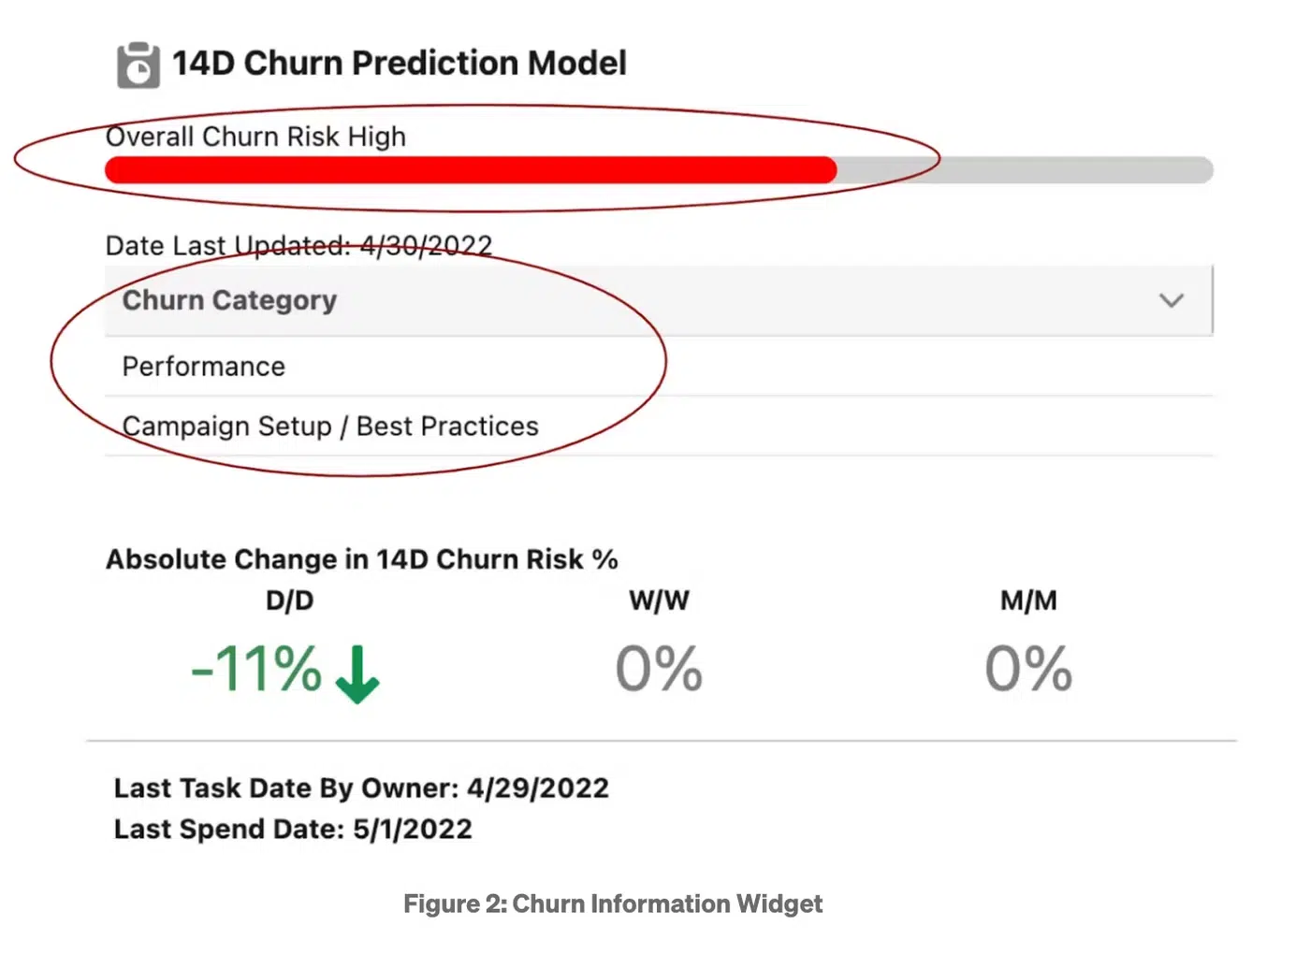The height and width of the screenshot is (969, 1310).
Task: Click the 14D Churn Prediction Model title
Action: [x=400, y=64]
